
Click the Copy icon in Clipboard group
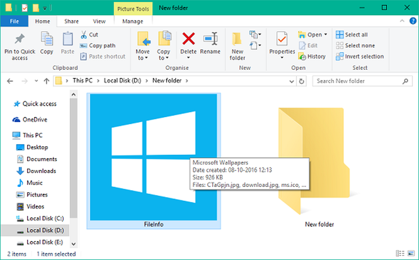(47, 39)
